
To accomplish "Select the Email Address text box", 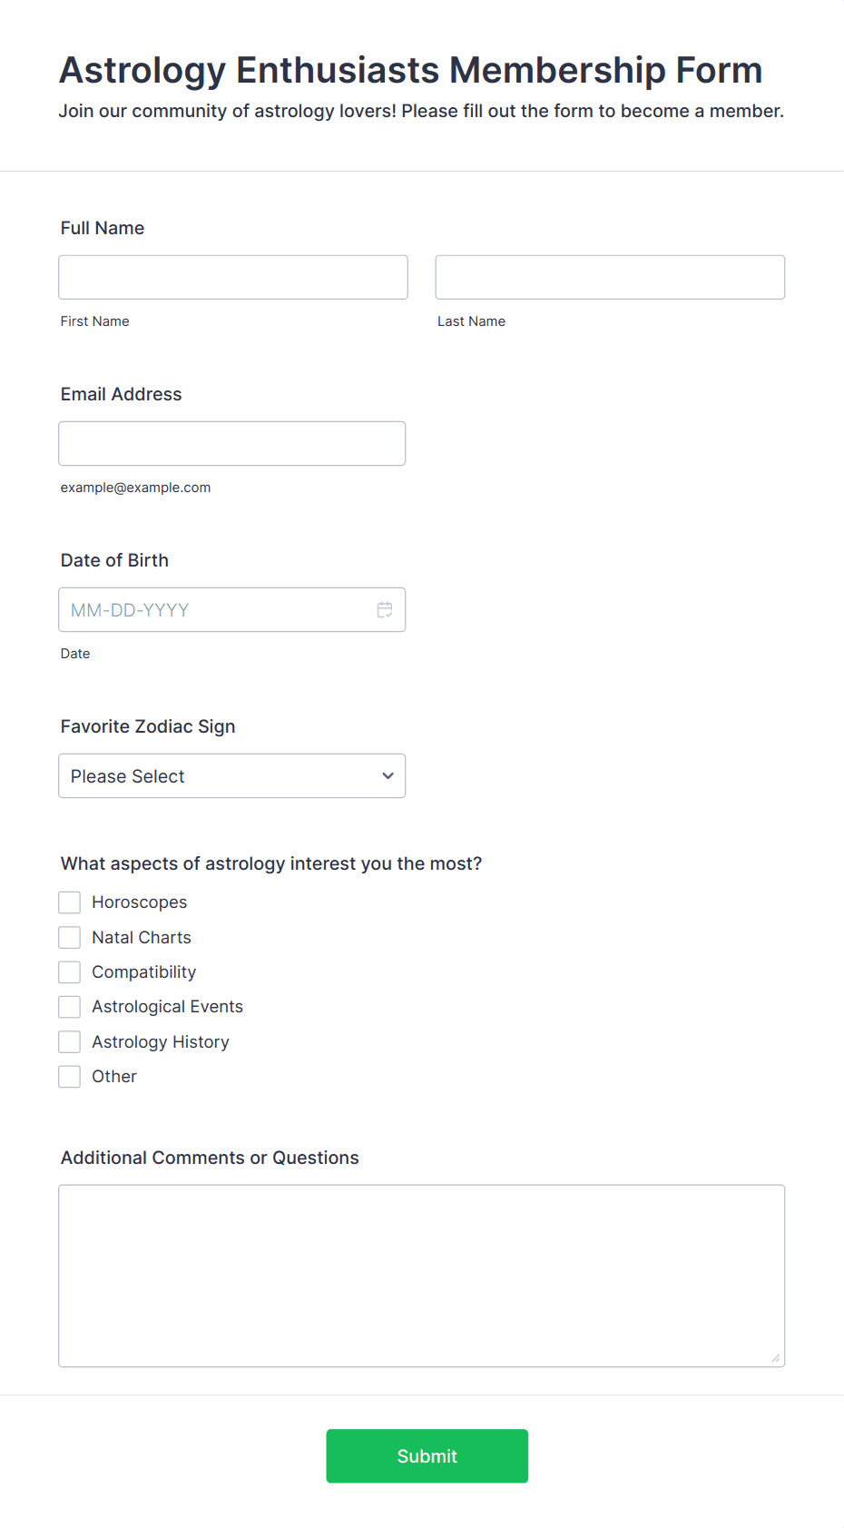I will (232, 444).
